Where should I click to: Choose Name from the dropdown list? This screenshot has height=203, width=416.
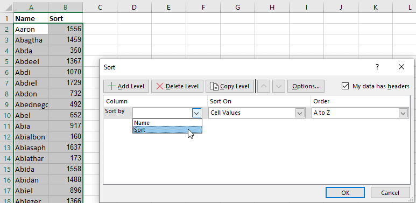[x=167, y=123]
